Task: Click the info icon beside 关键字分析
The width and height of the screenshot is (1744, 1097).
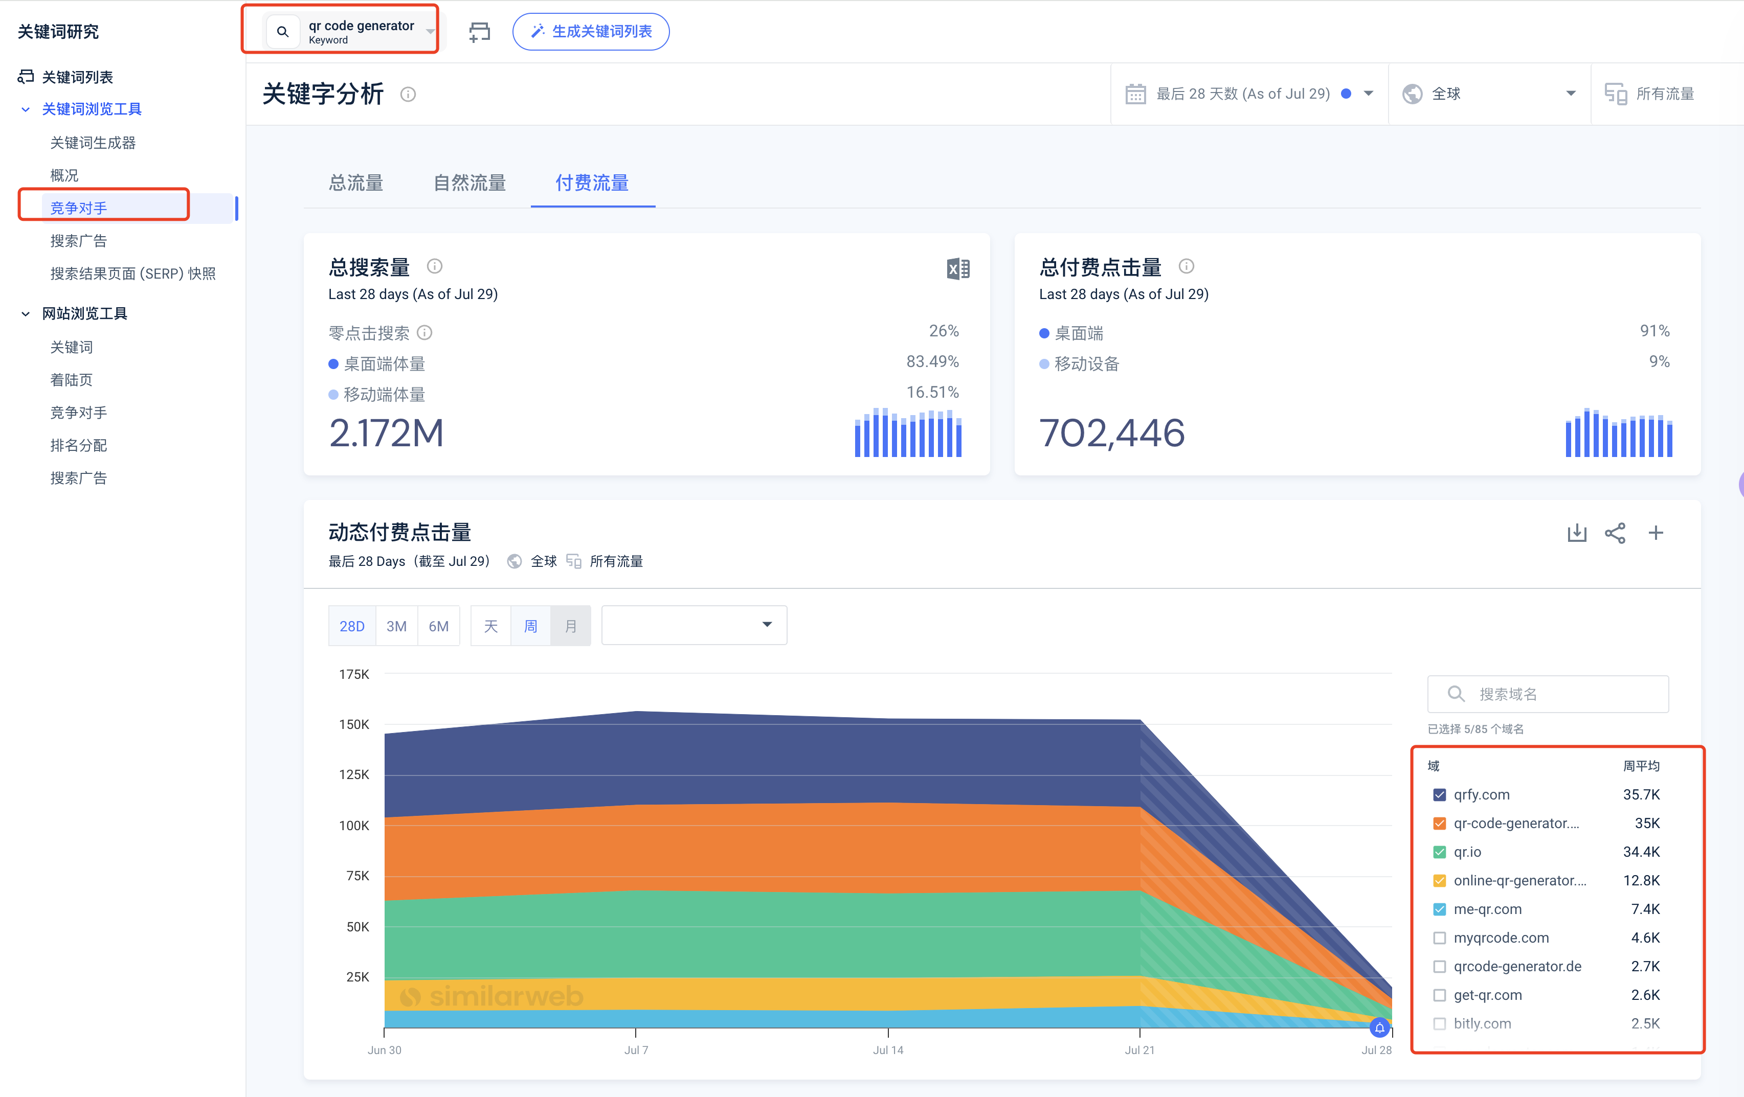Action: 408,94
